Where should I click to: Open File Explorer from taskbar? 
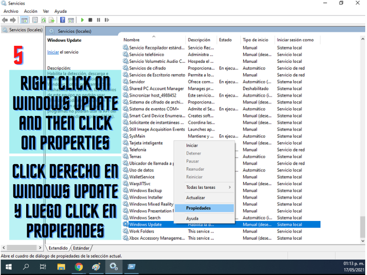pyautogui.click(x=61, y=267)
